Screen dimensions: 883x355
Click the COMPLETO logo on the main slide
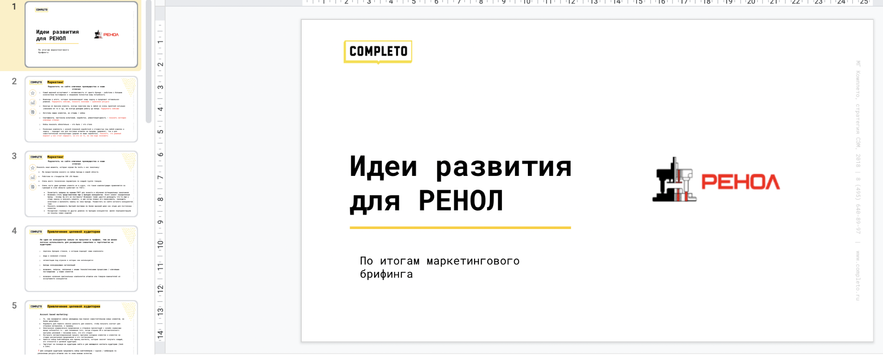[x=378, y=52]
